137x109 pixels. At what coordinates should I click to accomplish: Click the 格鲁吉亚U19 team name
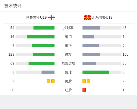[x=36, y=17]
